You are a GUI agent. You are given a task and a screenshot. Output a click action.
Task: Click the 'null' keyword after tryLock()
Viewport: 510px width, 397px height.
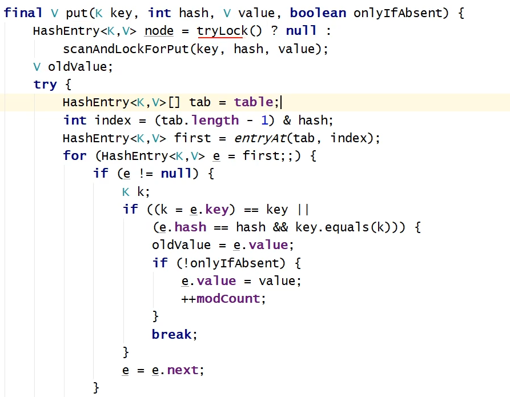[301, 31]
